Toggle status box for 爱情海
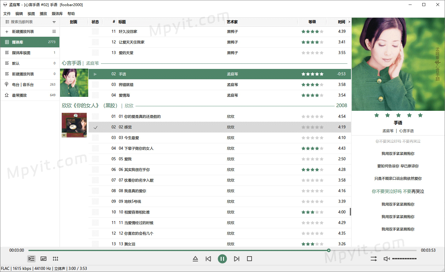The height and width of the screenshot is (272, 445). click(95, 95)
